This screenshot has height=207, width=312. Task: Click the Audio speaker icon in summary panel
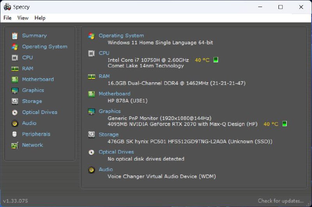[x=92, y=170]
